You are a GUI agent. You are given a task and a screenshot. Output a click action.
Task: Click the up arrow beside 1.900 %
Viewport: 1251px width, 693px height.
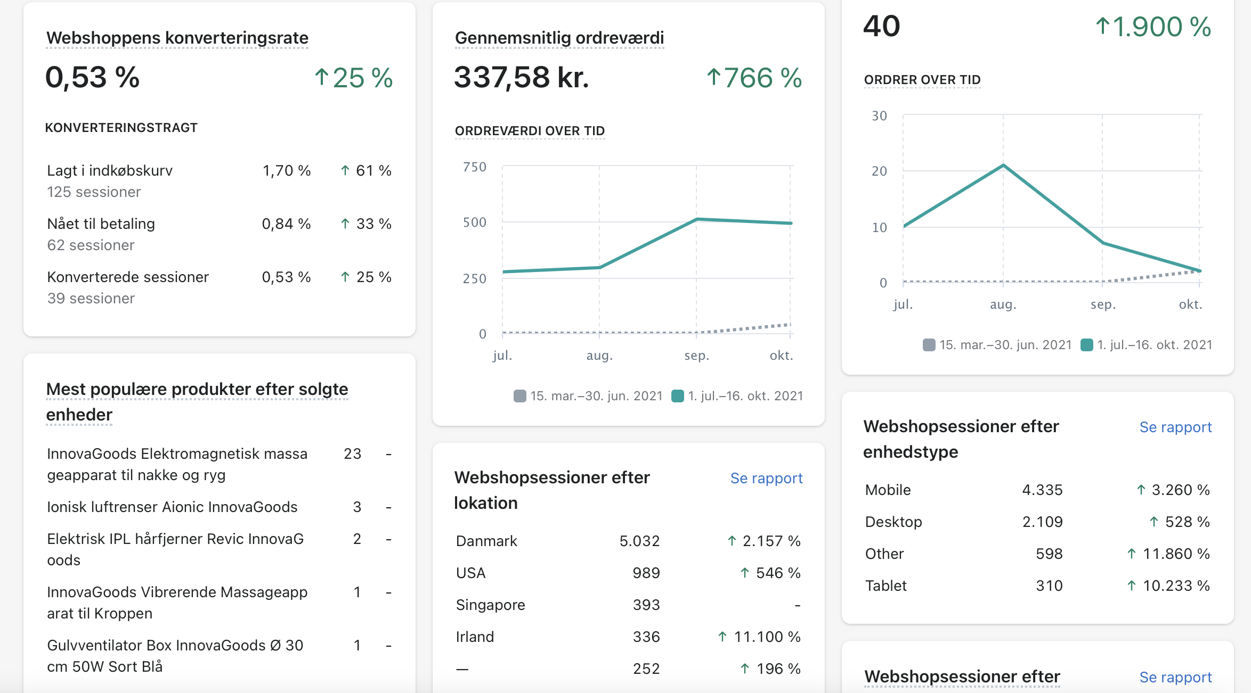1102,26
